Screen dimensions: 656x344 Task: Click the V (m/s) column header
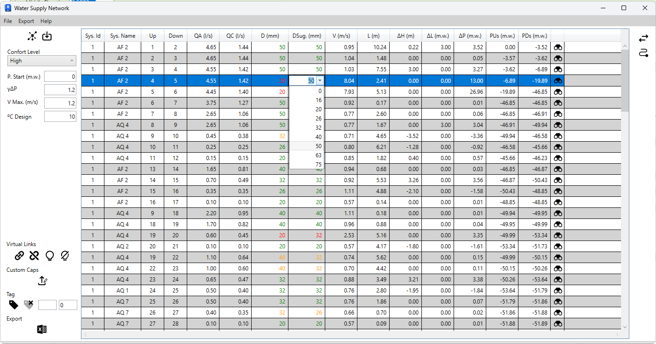point(341,36)
